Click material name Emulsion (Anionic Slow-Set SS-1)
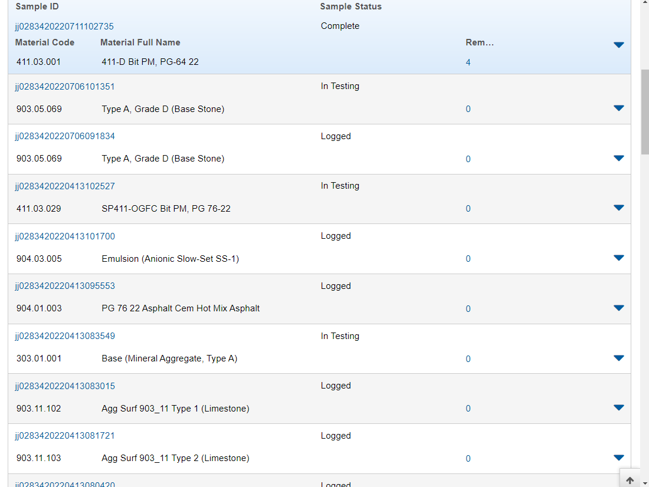This screenshot has height=487, width=649. (171, 259)
